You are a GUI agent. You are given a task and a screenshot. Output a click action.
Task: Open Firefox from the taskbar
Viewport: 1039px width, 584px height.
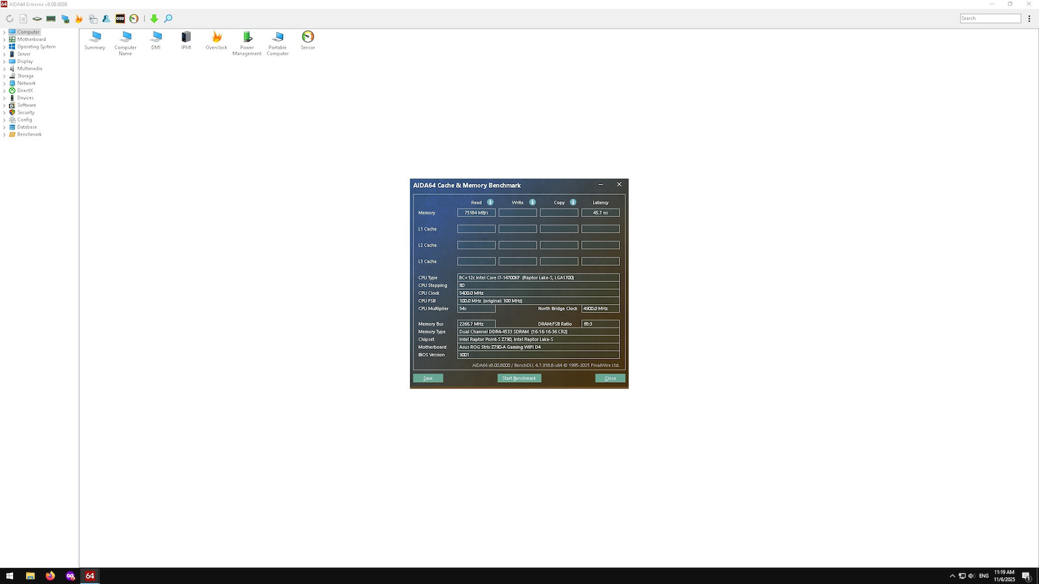[x=50, y=576]
